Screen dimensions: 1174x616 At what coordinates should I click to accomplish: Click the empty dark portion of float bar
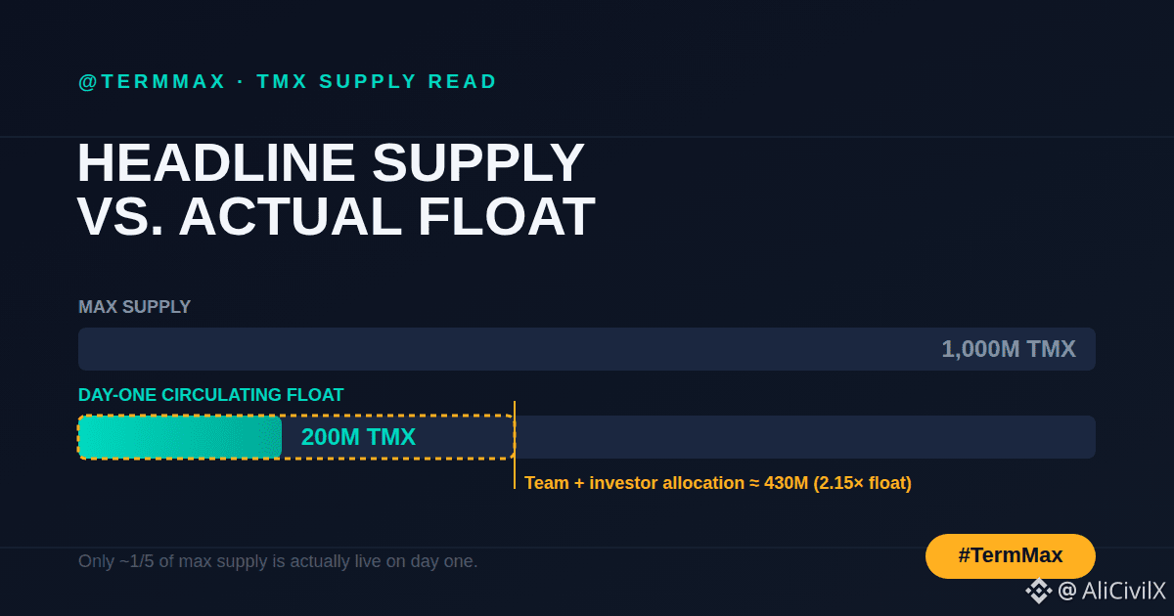(805, 437)
